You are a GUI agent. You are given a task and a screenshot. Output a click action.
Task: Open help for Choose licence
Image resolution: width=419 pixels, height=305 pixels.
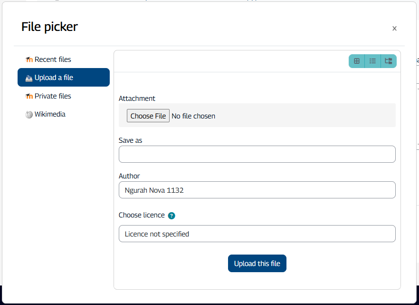pos(171,216)
